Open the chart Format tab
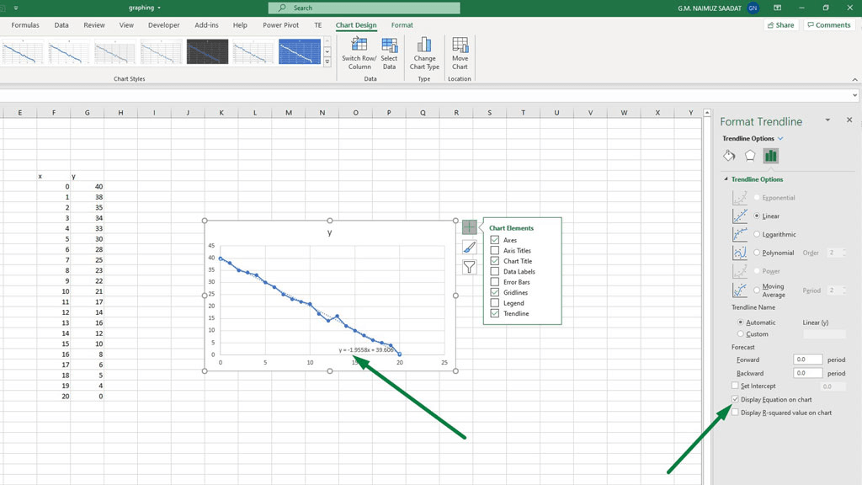Image resolution: width=862 pixels, height=485 pixels. pos(402,24)
